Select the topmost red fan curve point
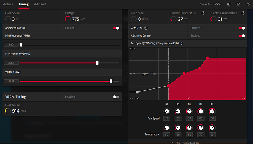The height and width of the screenshot is (144, 253). (x=207, y=58)
